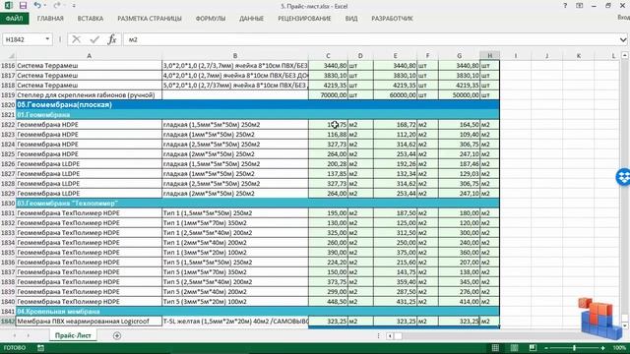630x354 pixels.
Task: Open the ФАЙЛ tab
Action: tap(14, 19)
